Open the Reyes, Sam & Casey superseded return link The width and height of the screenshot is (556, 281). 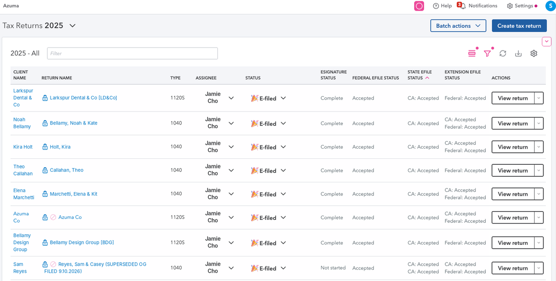pyautogui.click(x=95, y=268)
